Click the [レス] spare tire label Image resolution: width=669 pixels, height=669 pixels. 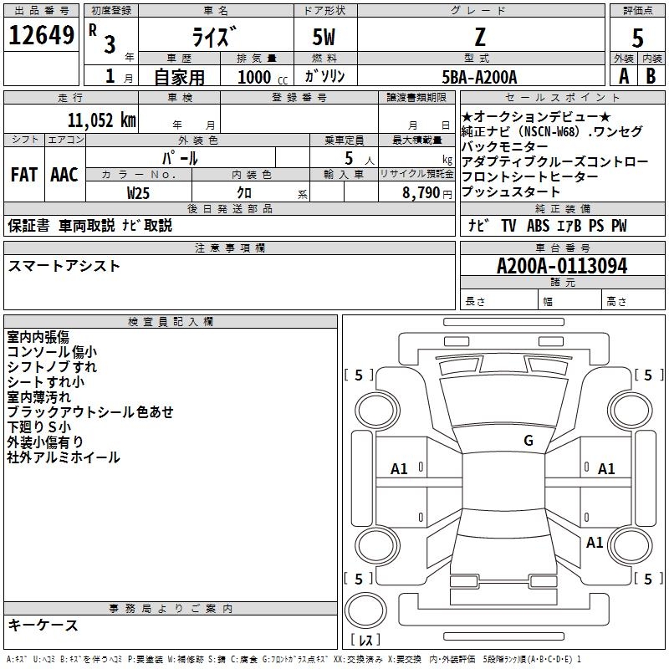pos(365,640)
